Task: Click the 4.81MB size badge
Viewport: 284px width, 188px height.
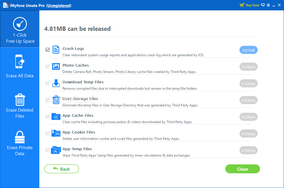Action: (248, 50)
